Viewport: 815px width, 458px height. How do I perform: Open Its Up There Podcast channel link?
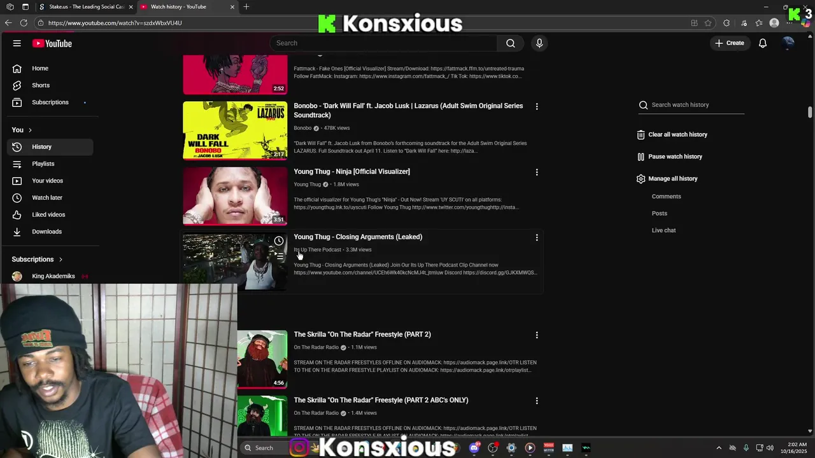pyautogui.click(x=317, y=250)
